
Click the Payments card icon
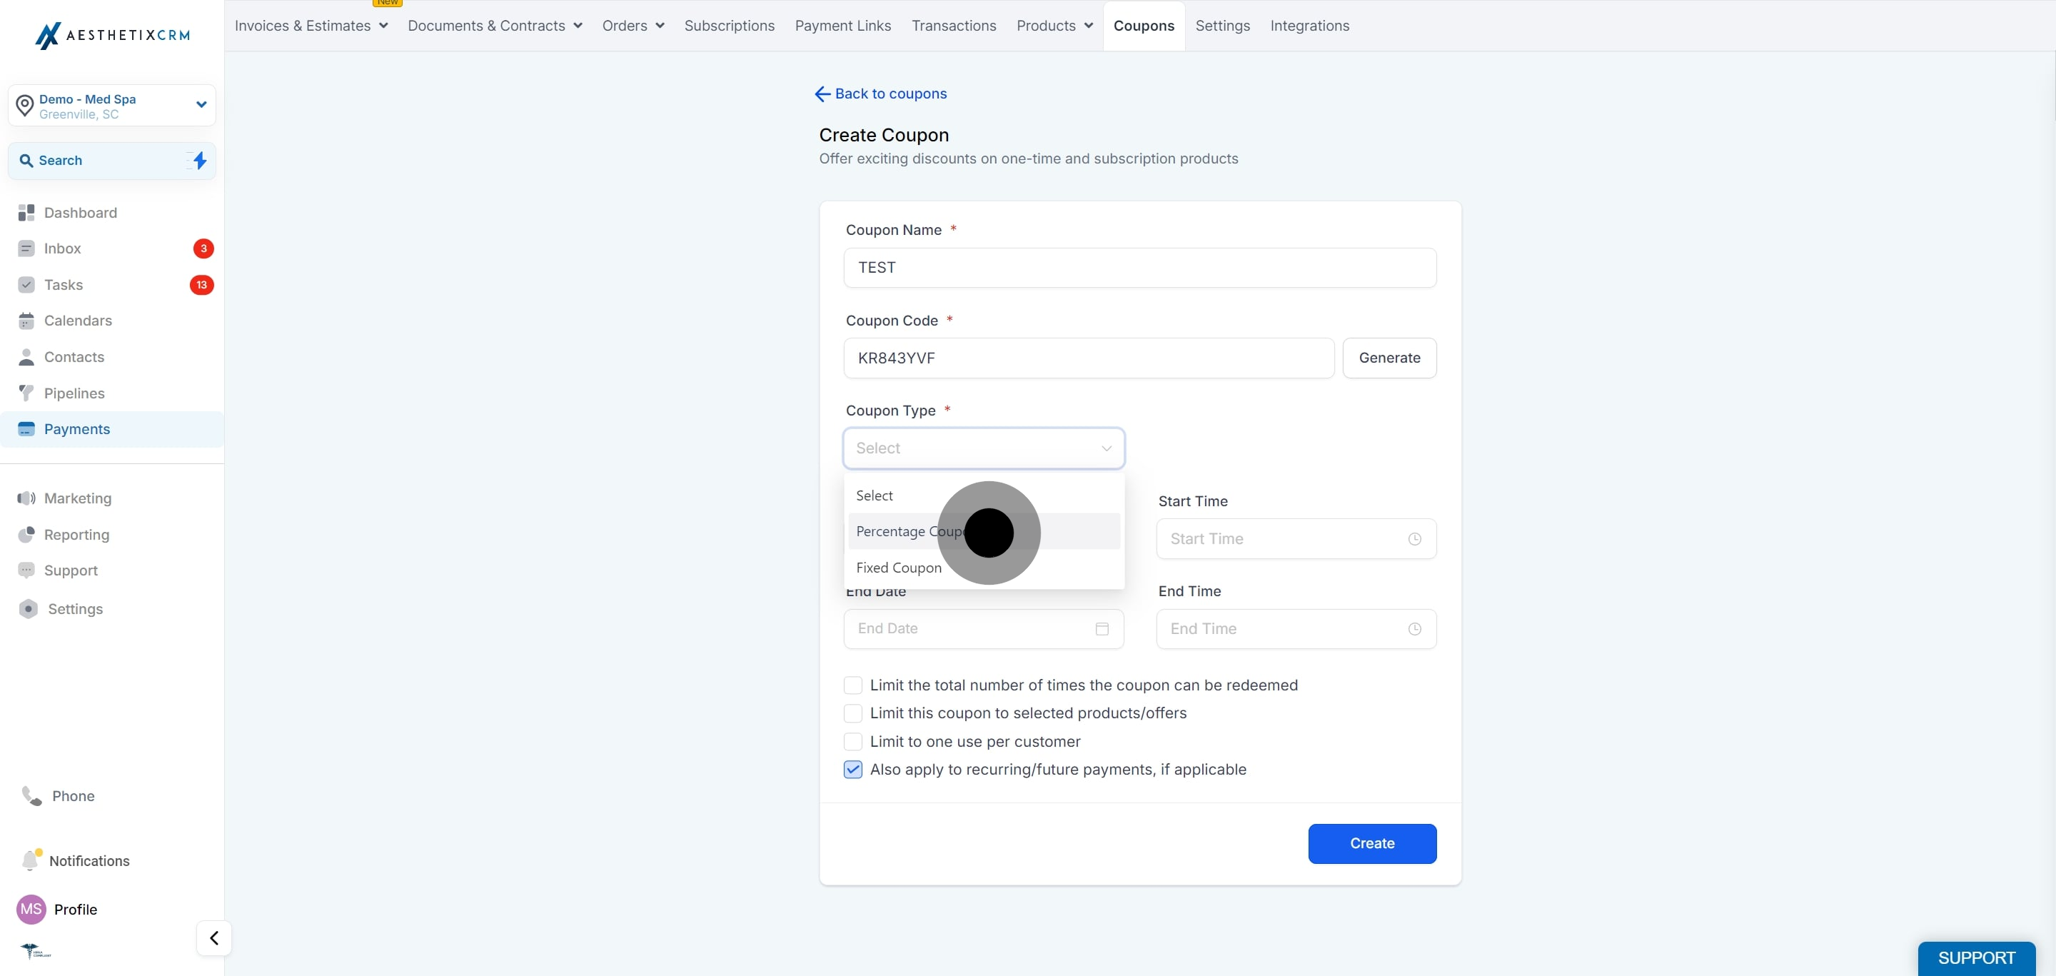click(x=26, y=429)
